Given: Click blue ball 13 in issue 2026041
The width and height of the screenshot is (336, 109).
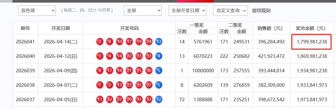Looking at the screenshot, I should 159,42.
